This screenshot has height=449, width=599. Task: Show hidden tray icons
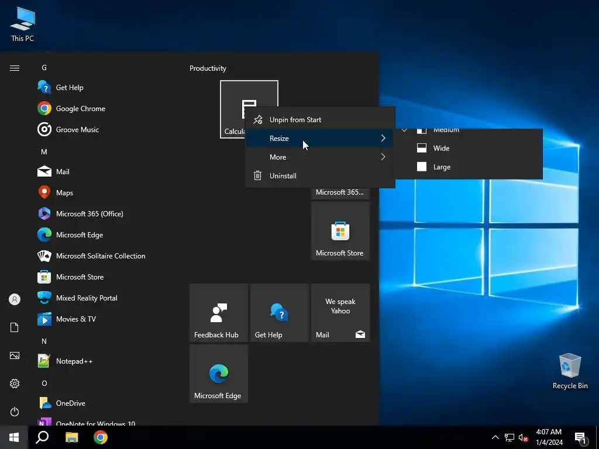pos(495,437)
